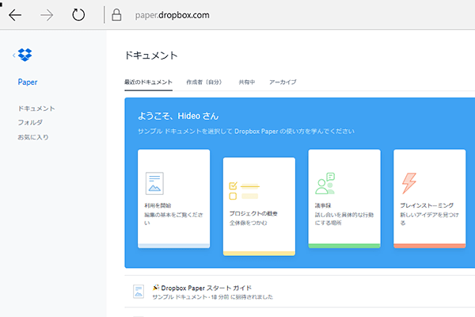This screenshot has width=475, height=317.
Task: Switch to the アーカイブ tab
Action: click(283, 82)
